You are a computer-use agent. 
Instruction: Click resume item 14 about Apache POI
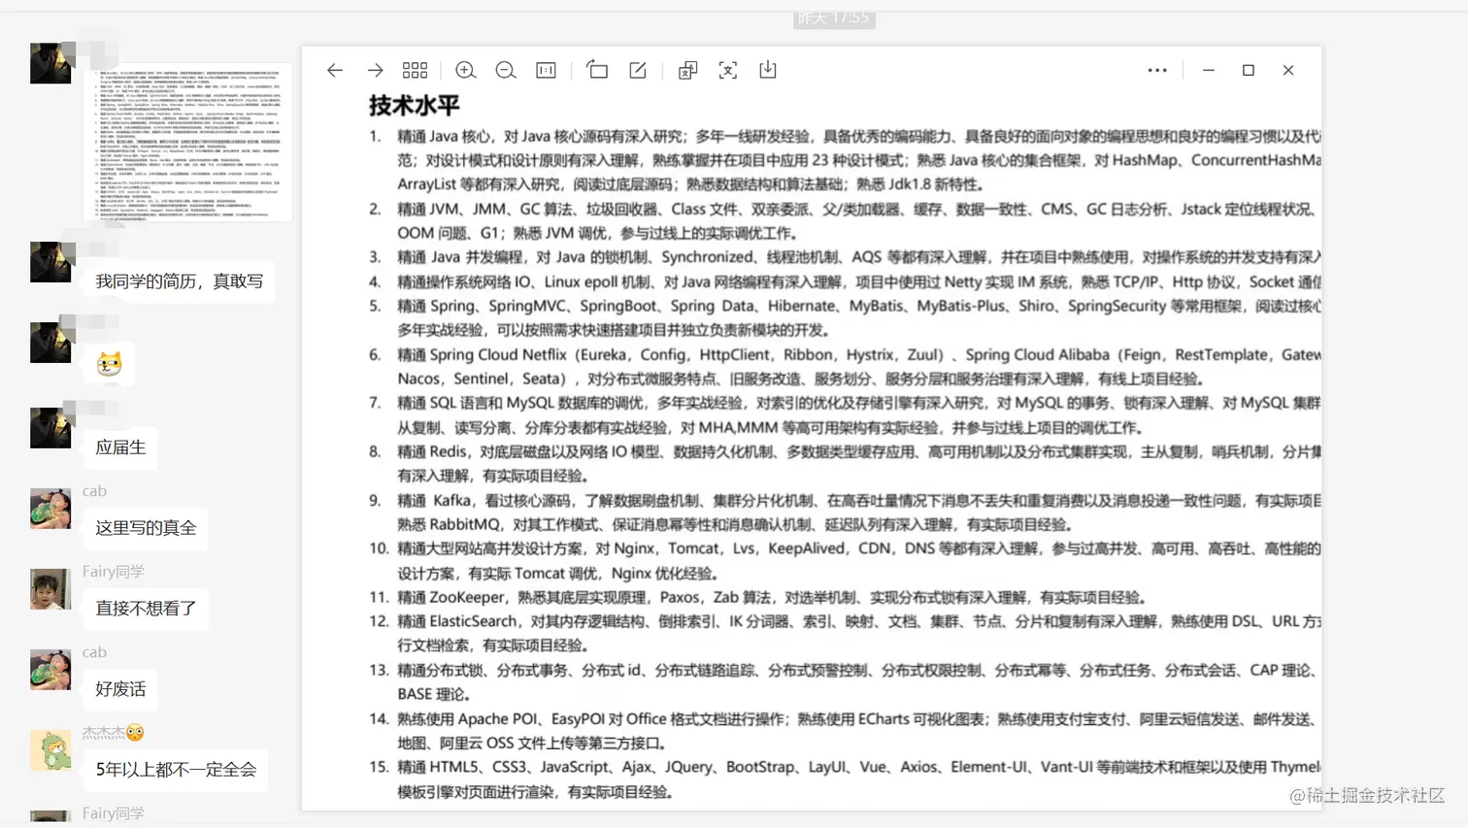[x=845, y=731]
